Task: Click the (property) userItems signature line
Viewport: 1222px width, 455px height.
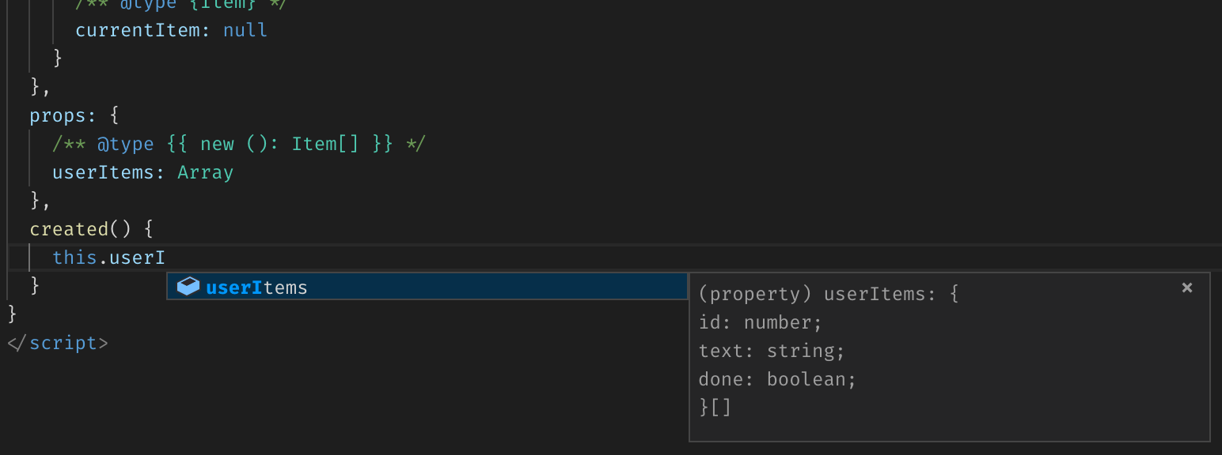Action: coord(829,294)
